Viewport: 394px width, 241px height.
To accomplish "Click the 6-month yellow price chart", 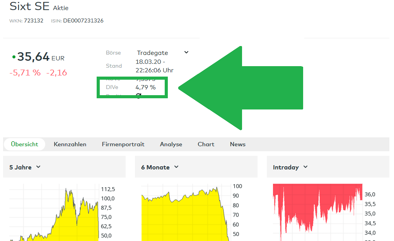I will coord(186,212).
